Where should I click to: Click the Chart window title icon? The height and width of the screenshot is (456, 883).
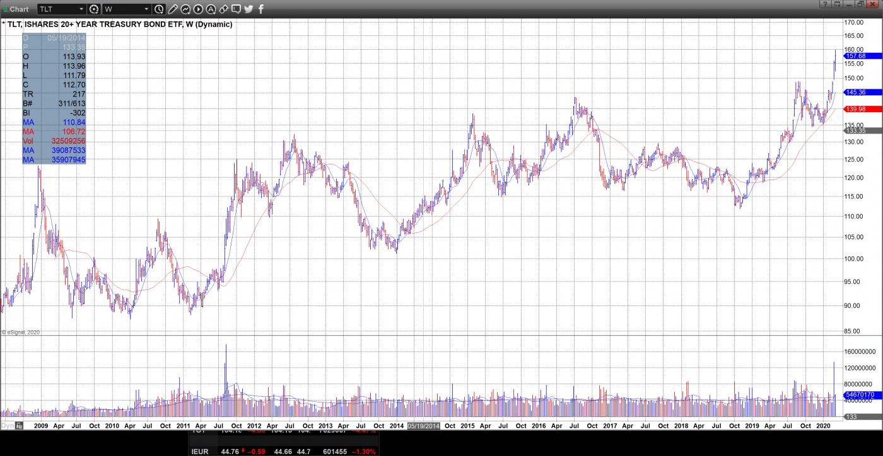coord(5,9)
